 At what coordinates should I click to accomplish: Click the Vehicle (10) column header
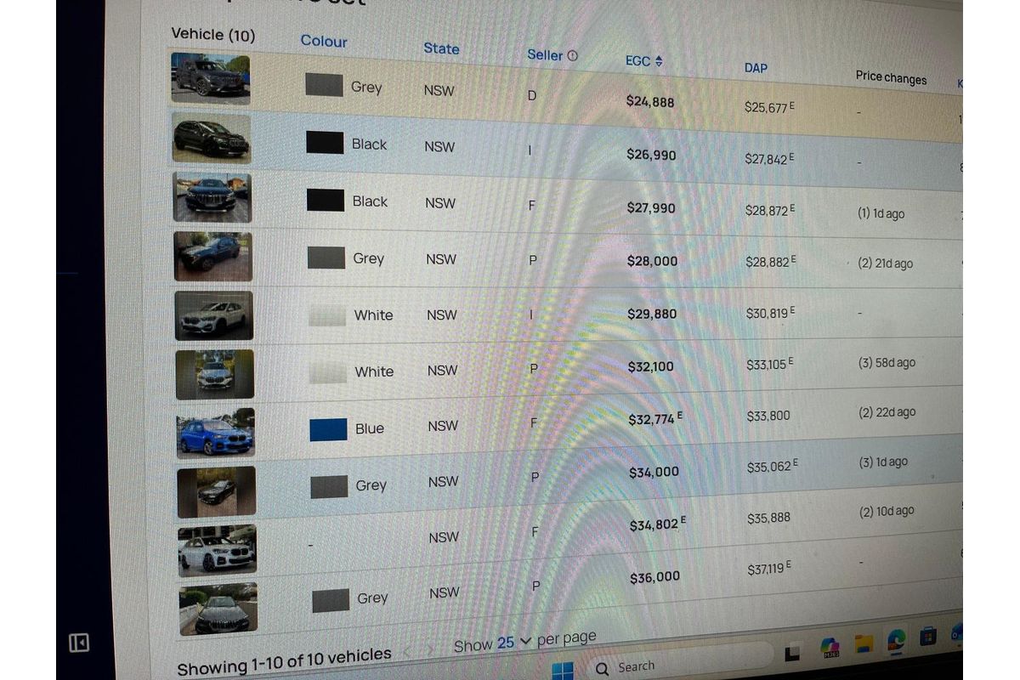212,34
